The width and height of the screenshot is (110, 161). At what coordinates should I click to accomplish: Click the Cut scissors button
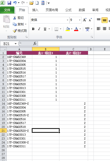[18, 18]
